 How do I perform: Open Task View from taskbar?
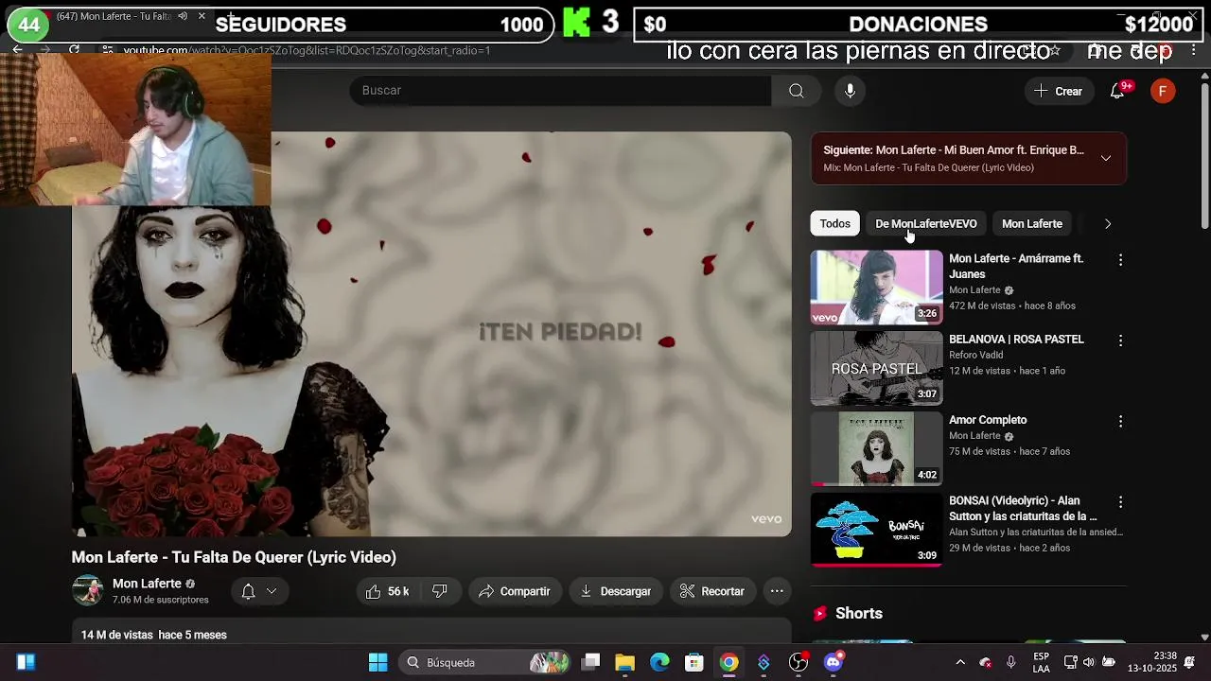click(590, 662)
